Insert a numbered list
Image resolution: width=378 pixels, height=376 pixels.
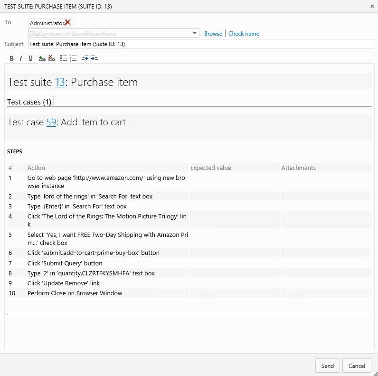[73, 58]
